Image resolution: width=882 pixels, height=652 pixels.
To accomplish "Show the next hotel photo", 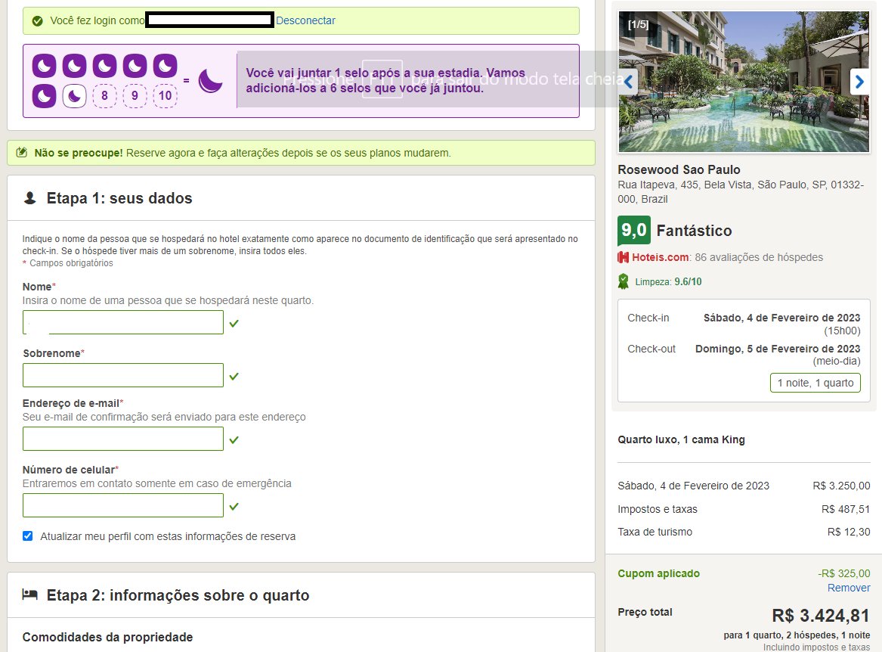I will 859,82.
